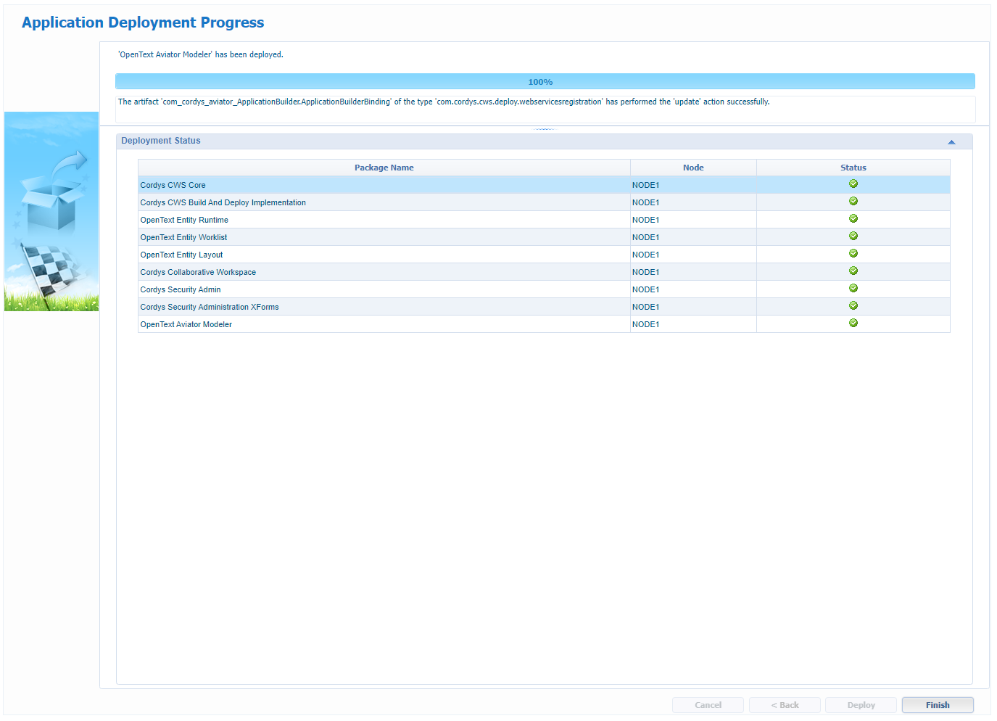Click the Back button
Screen dimensions: 997x721
[785, 705]
